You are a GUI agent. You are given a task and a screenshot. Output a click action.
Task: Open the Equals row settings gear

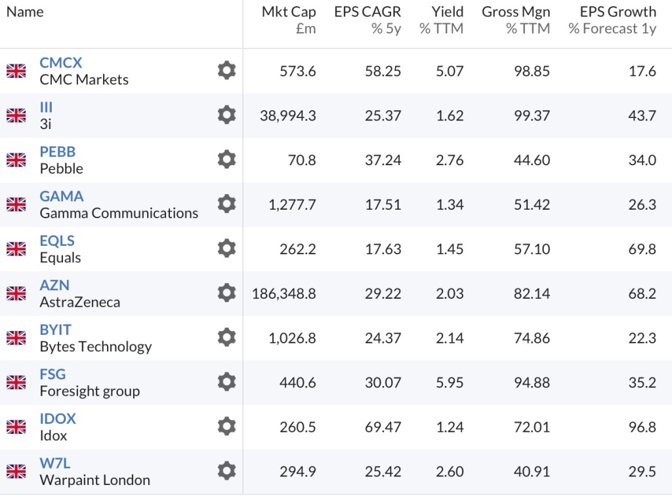click(x=226, y=248)
